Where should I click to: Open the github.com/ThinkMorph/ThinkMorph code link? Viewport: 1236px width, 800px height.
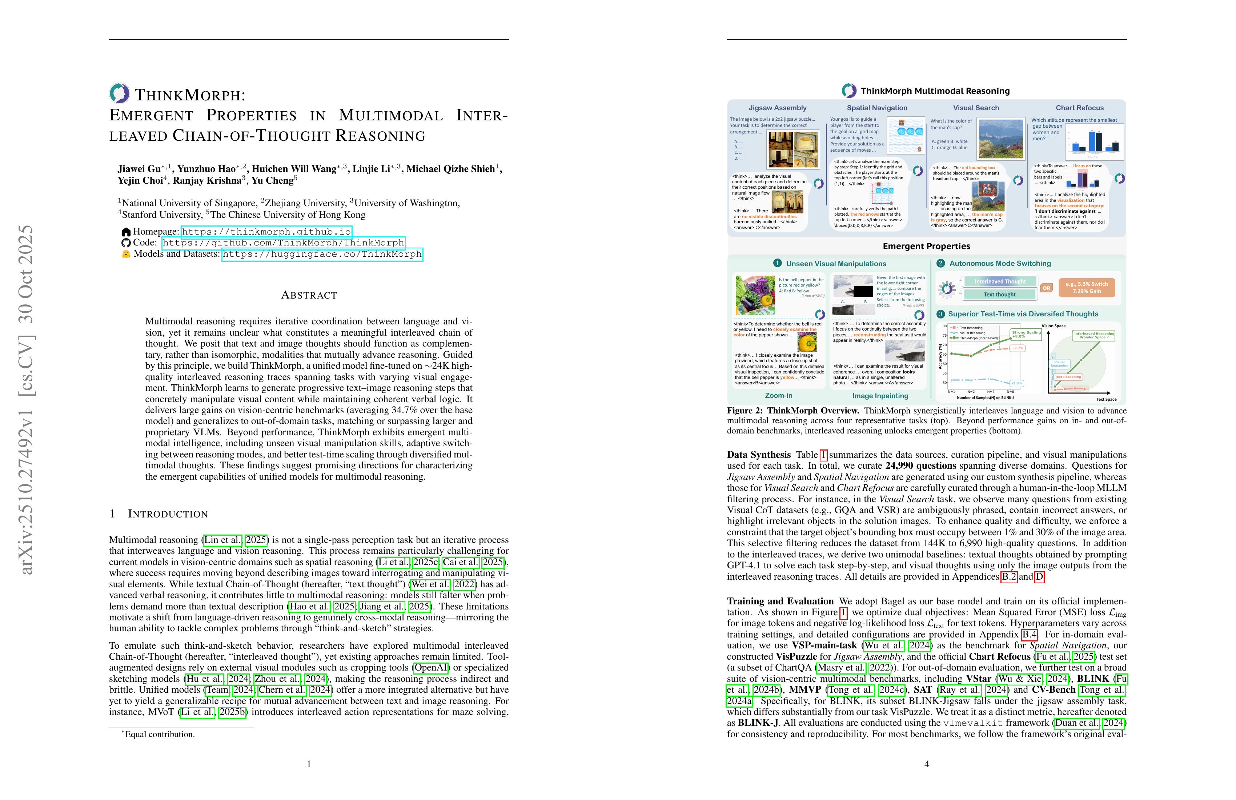[283, 243]
